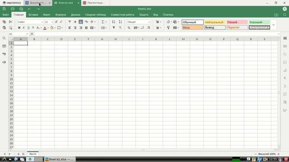Apply the Плохой cell style
Screen dimensions: 289x162
237,22
